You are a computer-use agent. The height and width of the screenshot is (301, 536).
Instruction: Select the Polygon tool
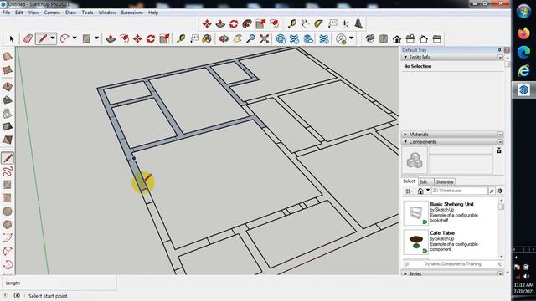tap(8, 224)
